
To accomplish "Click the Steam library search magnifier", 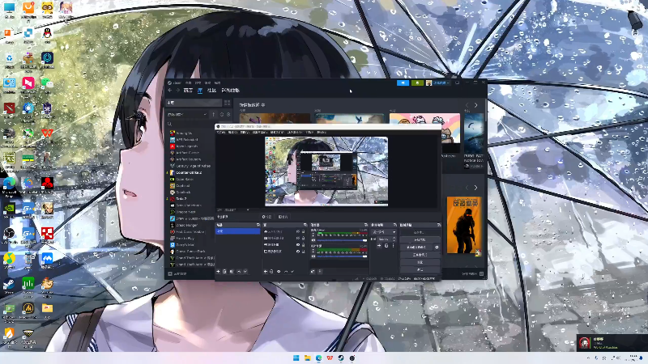I will tap(169, 124).
